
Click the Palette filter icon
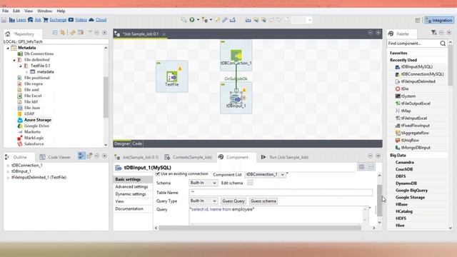tap(433, 33)
